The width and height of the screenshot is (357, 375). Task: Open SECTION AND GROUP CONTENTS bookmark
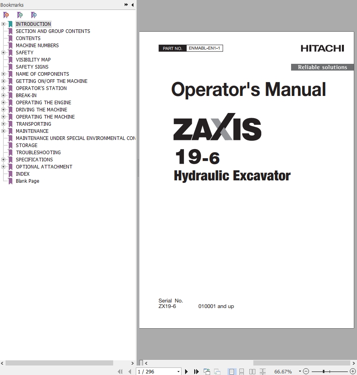point(53,31)
